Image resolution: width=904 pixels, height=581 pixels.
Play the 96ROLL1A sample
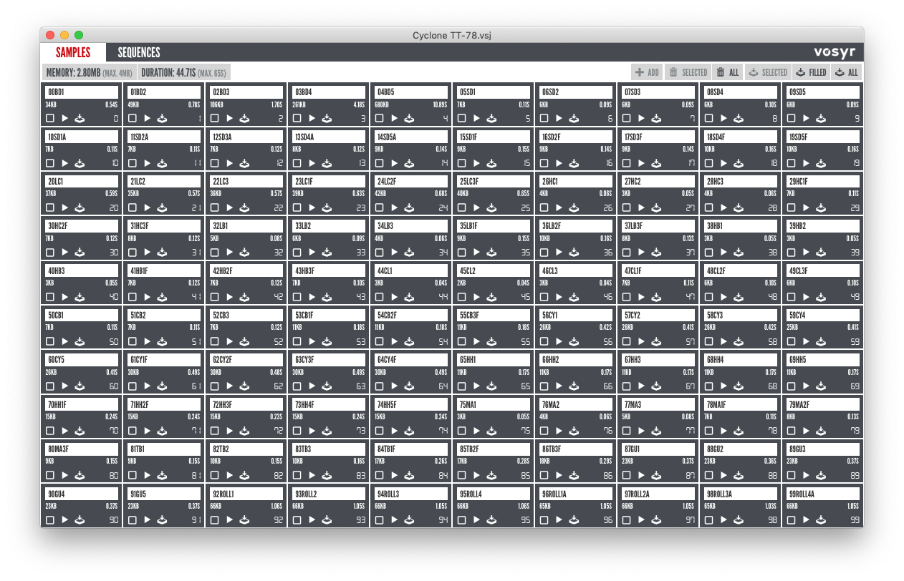[559, 519]
